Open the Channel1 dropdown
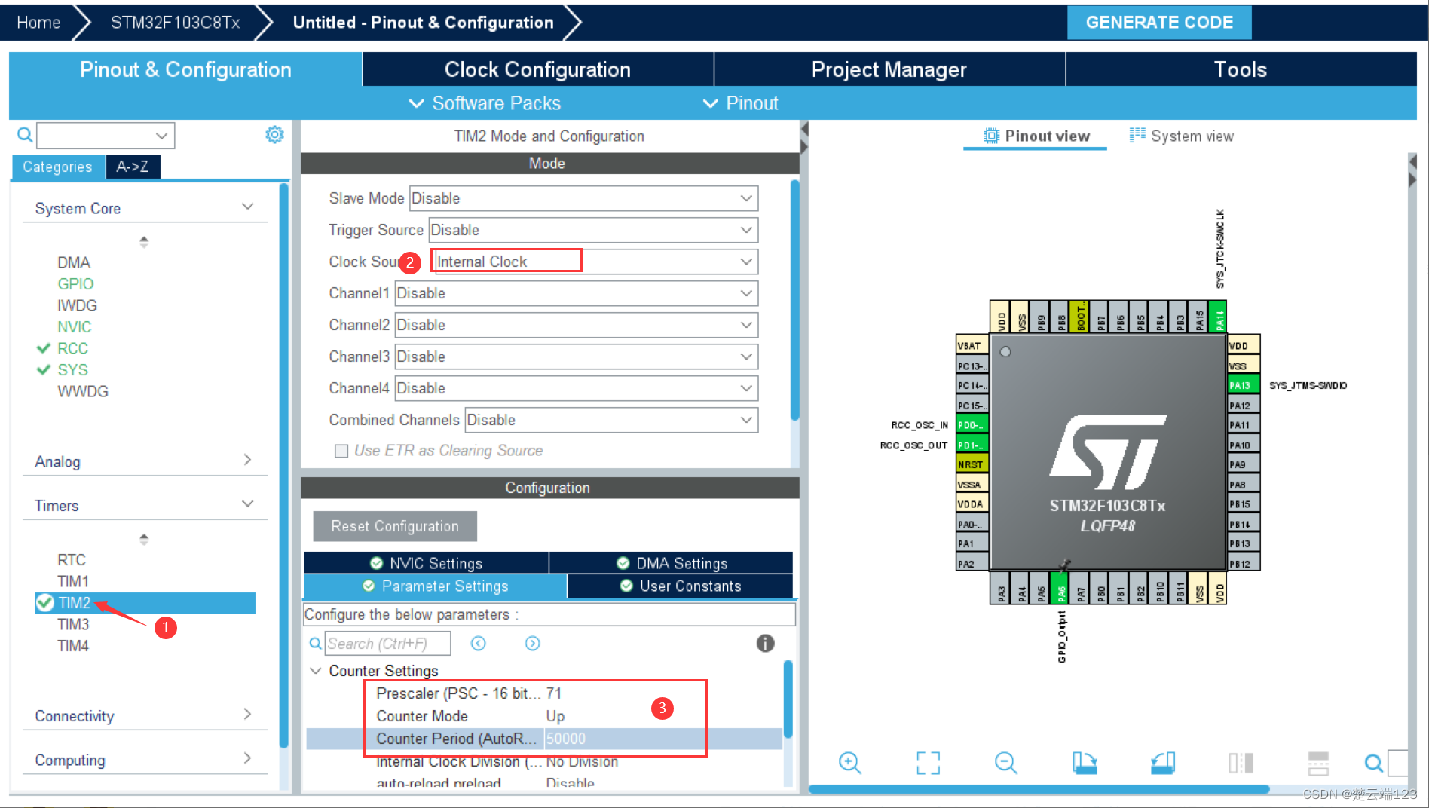 click(x=577, y=293)
